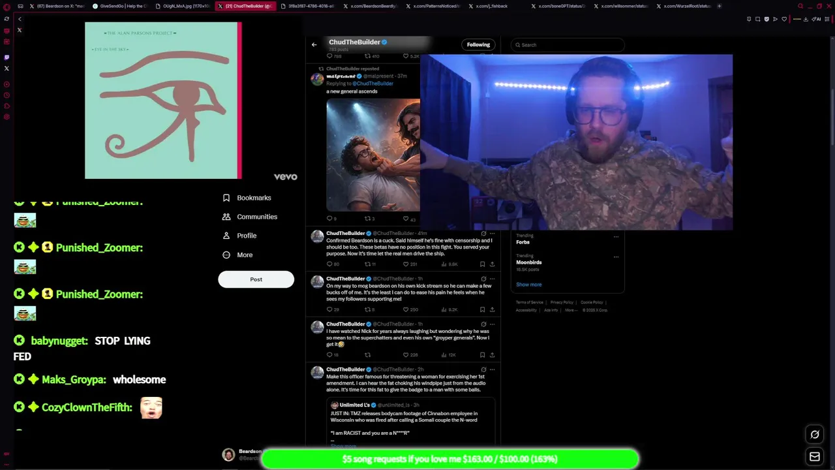
Task: Share the 'Confirmed Beardson' post
Action: tap(493, 264)
